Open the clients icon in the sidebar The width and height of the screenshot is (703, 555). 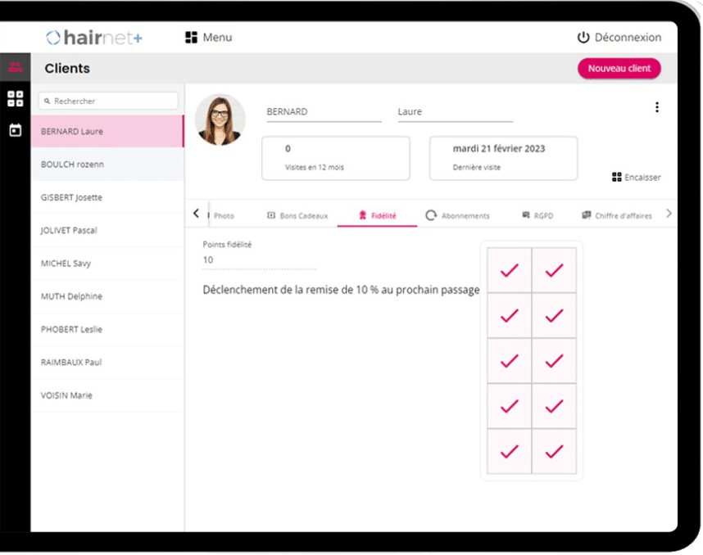[15, 68]
